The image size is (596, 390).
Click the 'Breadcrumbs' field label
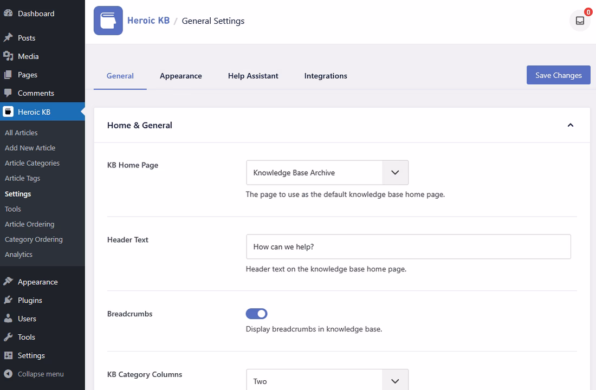click(129, 314)
